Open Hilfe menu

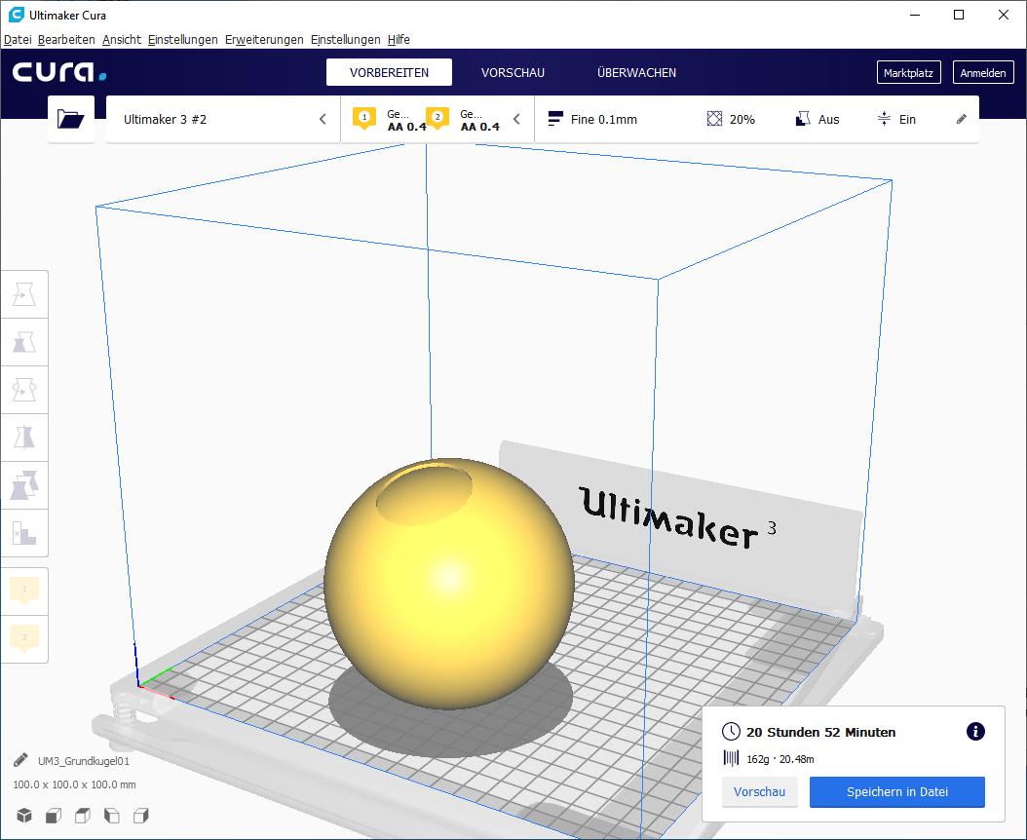coord(399,39)
